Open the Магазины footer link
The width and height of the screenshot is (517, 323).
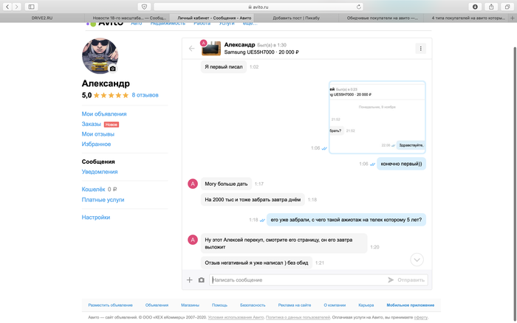[x=190, y=305]
